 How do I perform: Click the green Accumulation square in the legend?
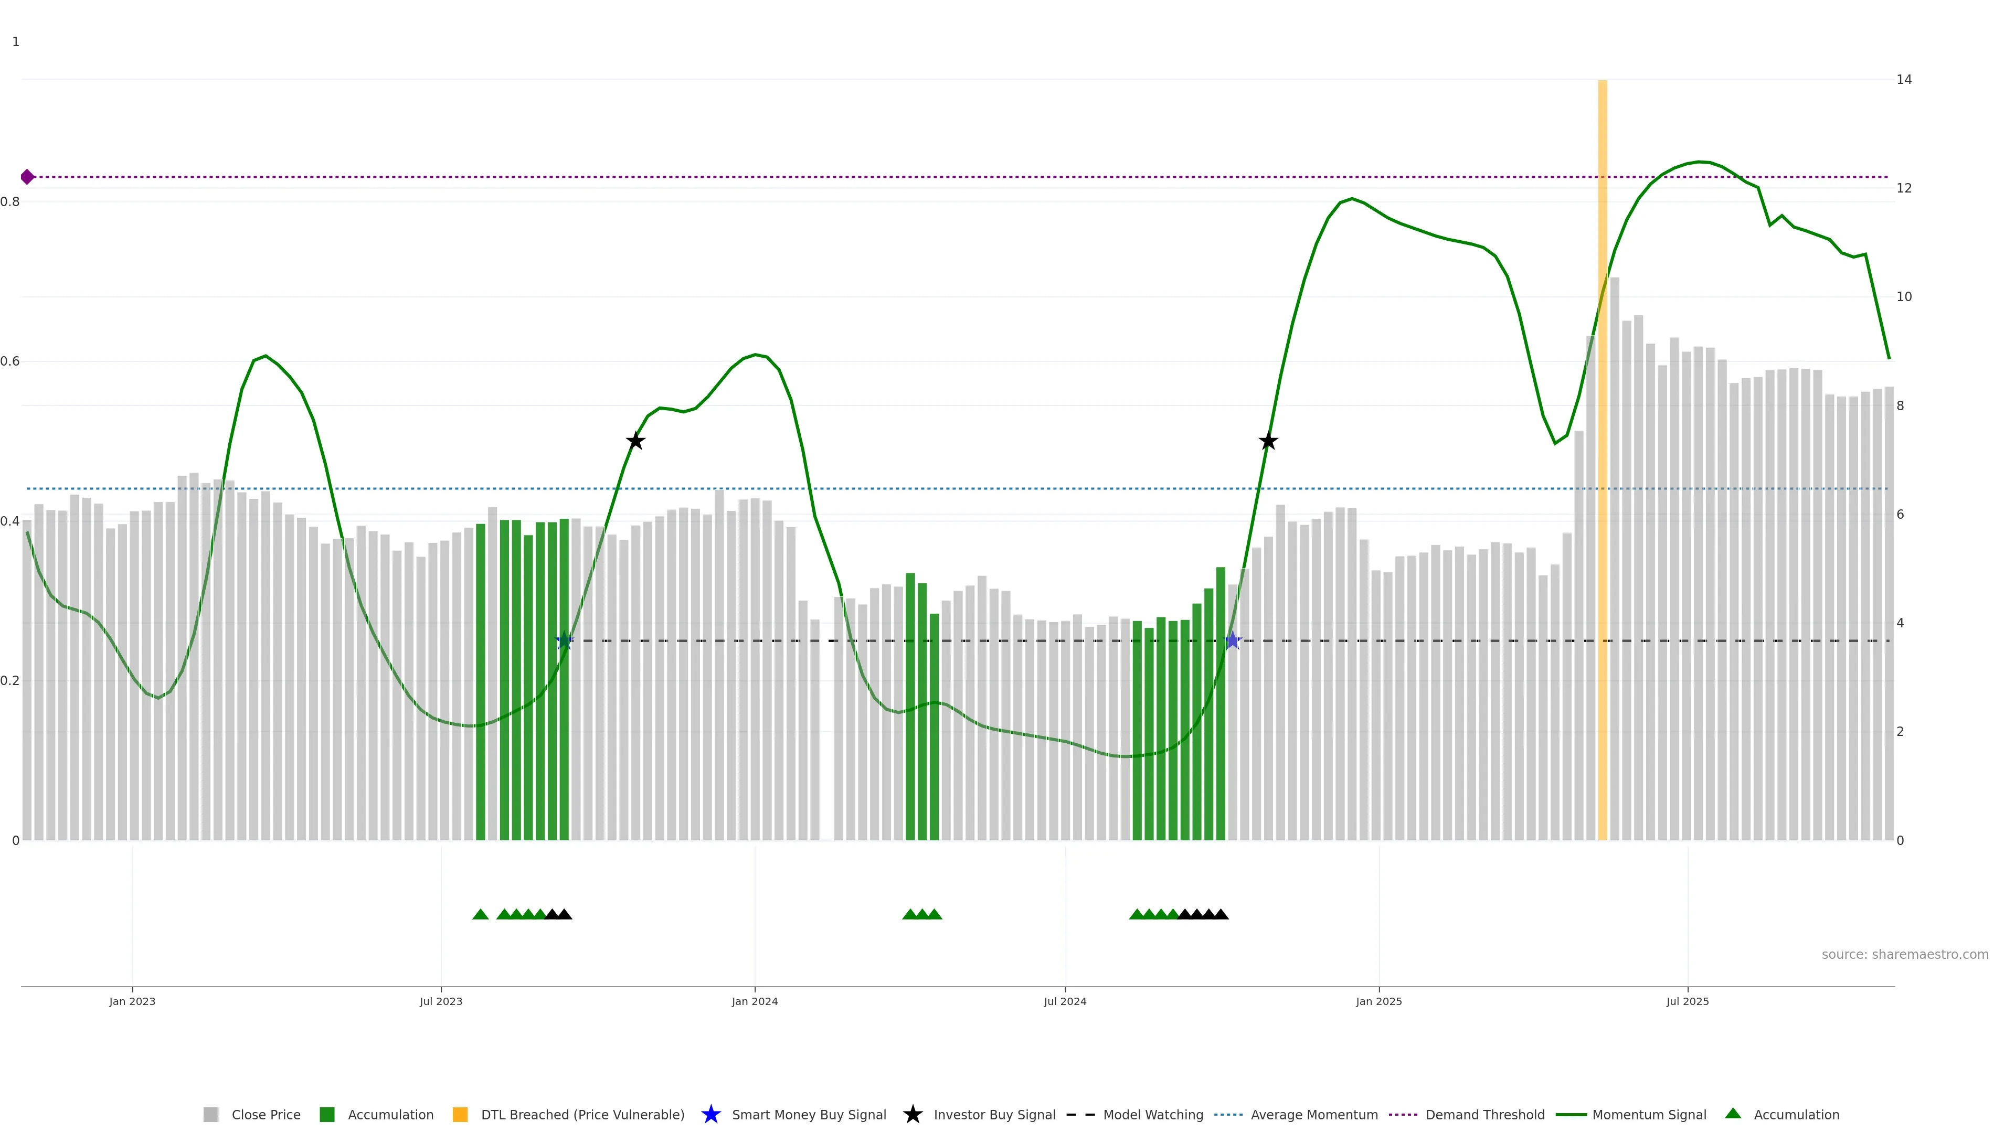click(x=327, y=1114)
